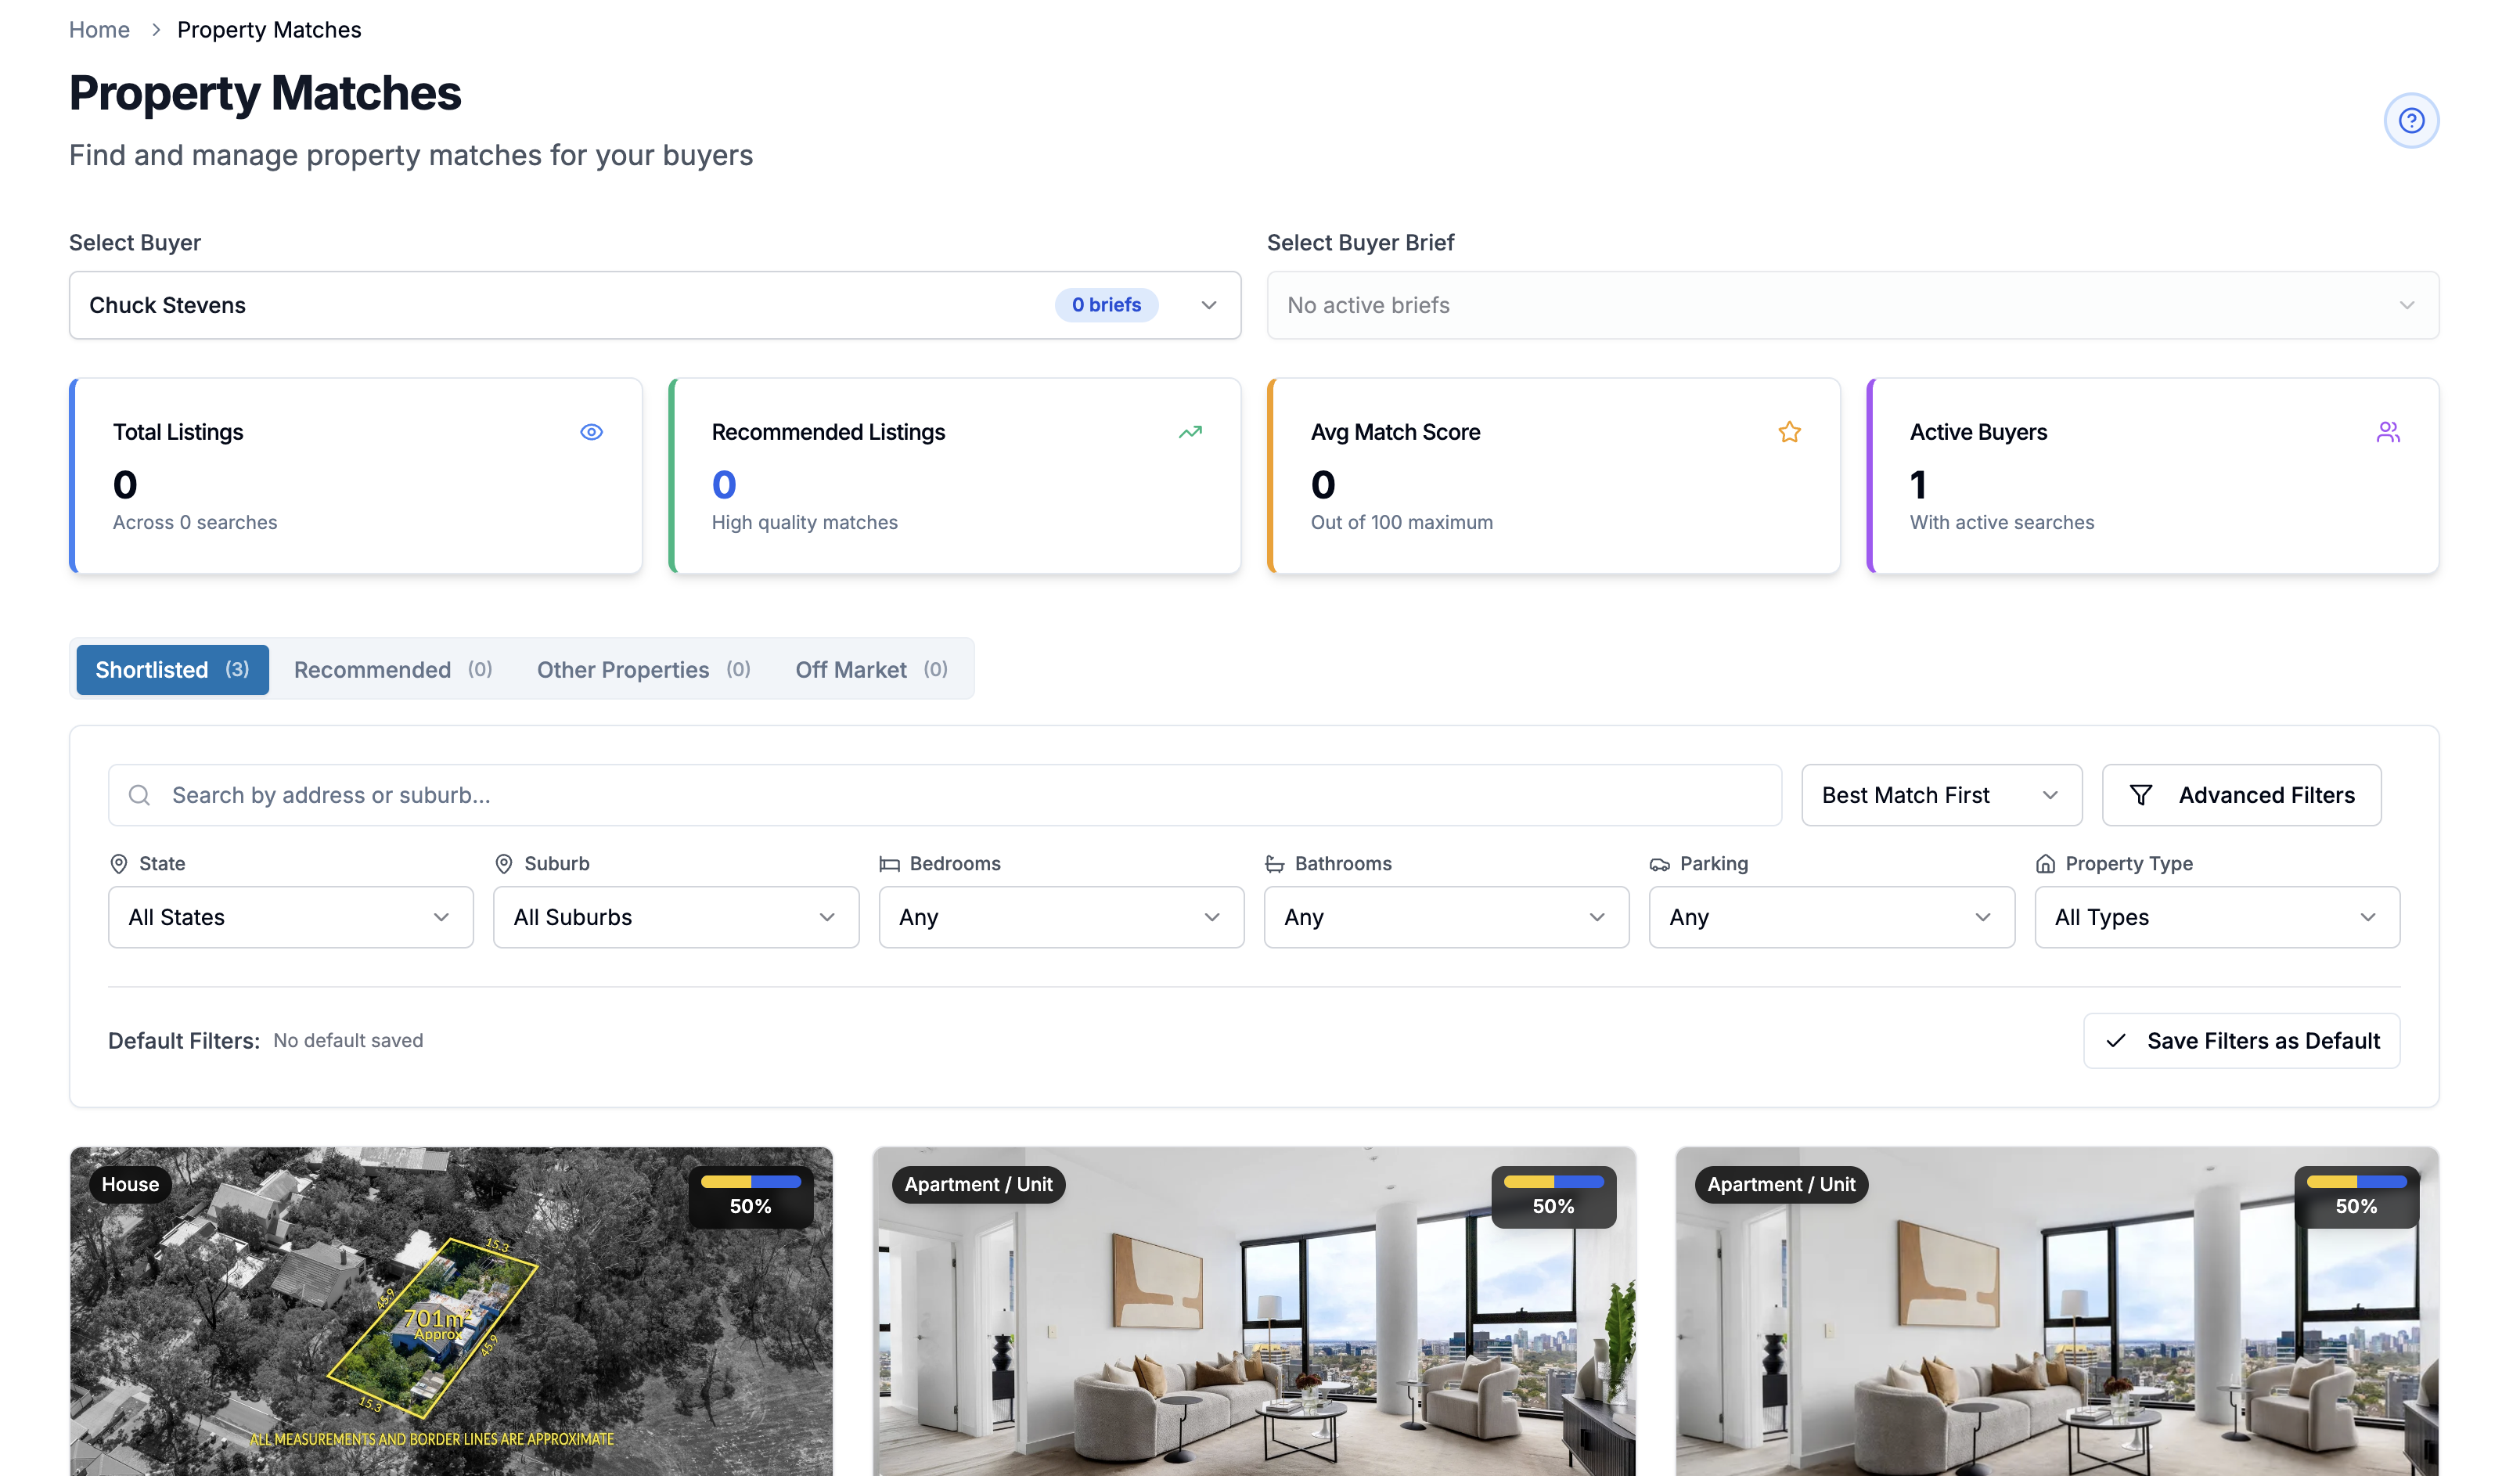
Task: Open the help question-mark icon
Action: (2411, 121)
